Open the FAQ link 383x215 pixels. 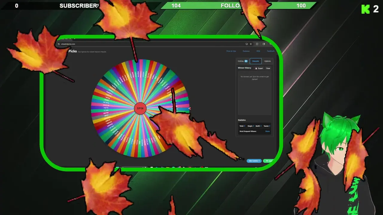pyautogui.click(x=258, y=51)
